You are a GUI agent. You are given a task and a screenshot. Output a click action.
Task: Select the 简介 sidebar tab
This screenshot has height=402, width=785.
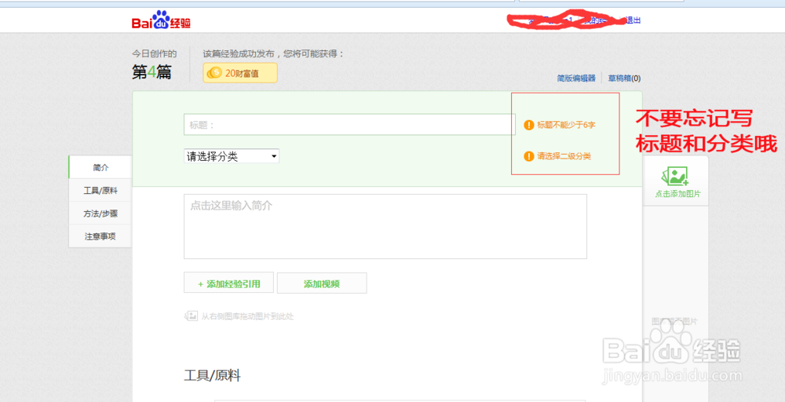pos(100,168)
